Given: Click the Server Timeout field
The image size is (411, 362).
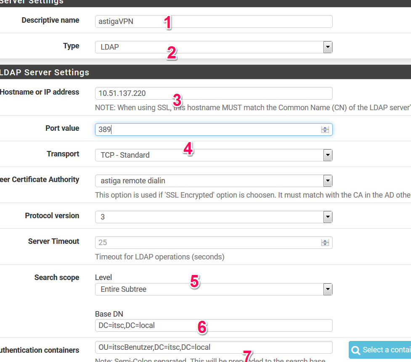Looking at the screenshot, I should pyautogui.click(x=214, y=243).
